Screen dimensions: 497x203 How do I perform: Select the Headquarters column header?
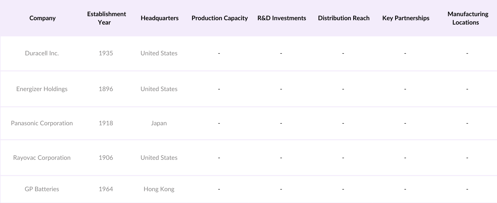(159, 18)
